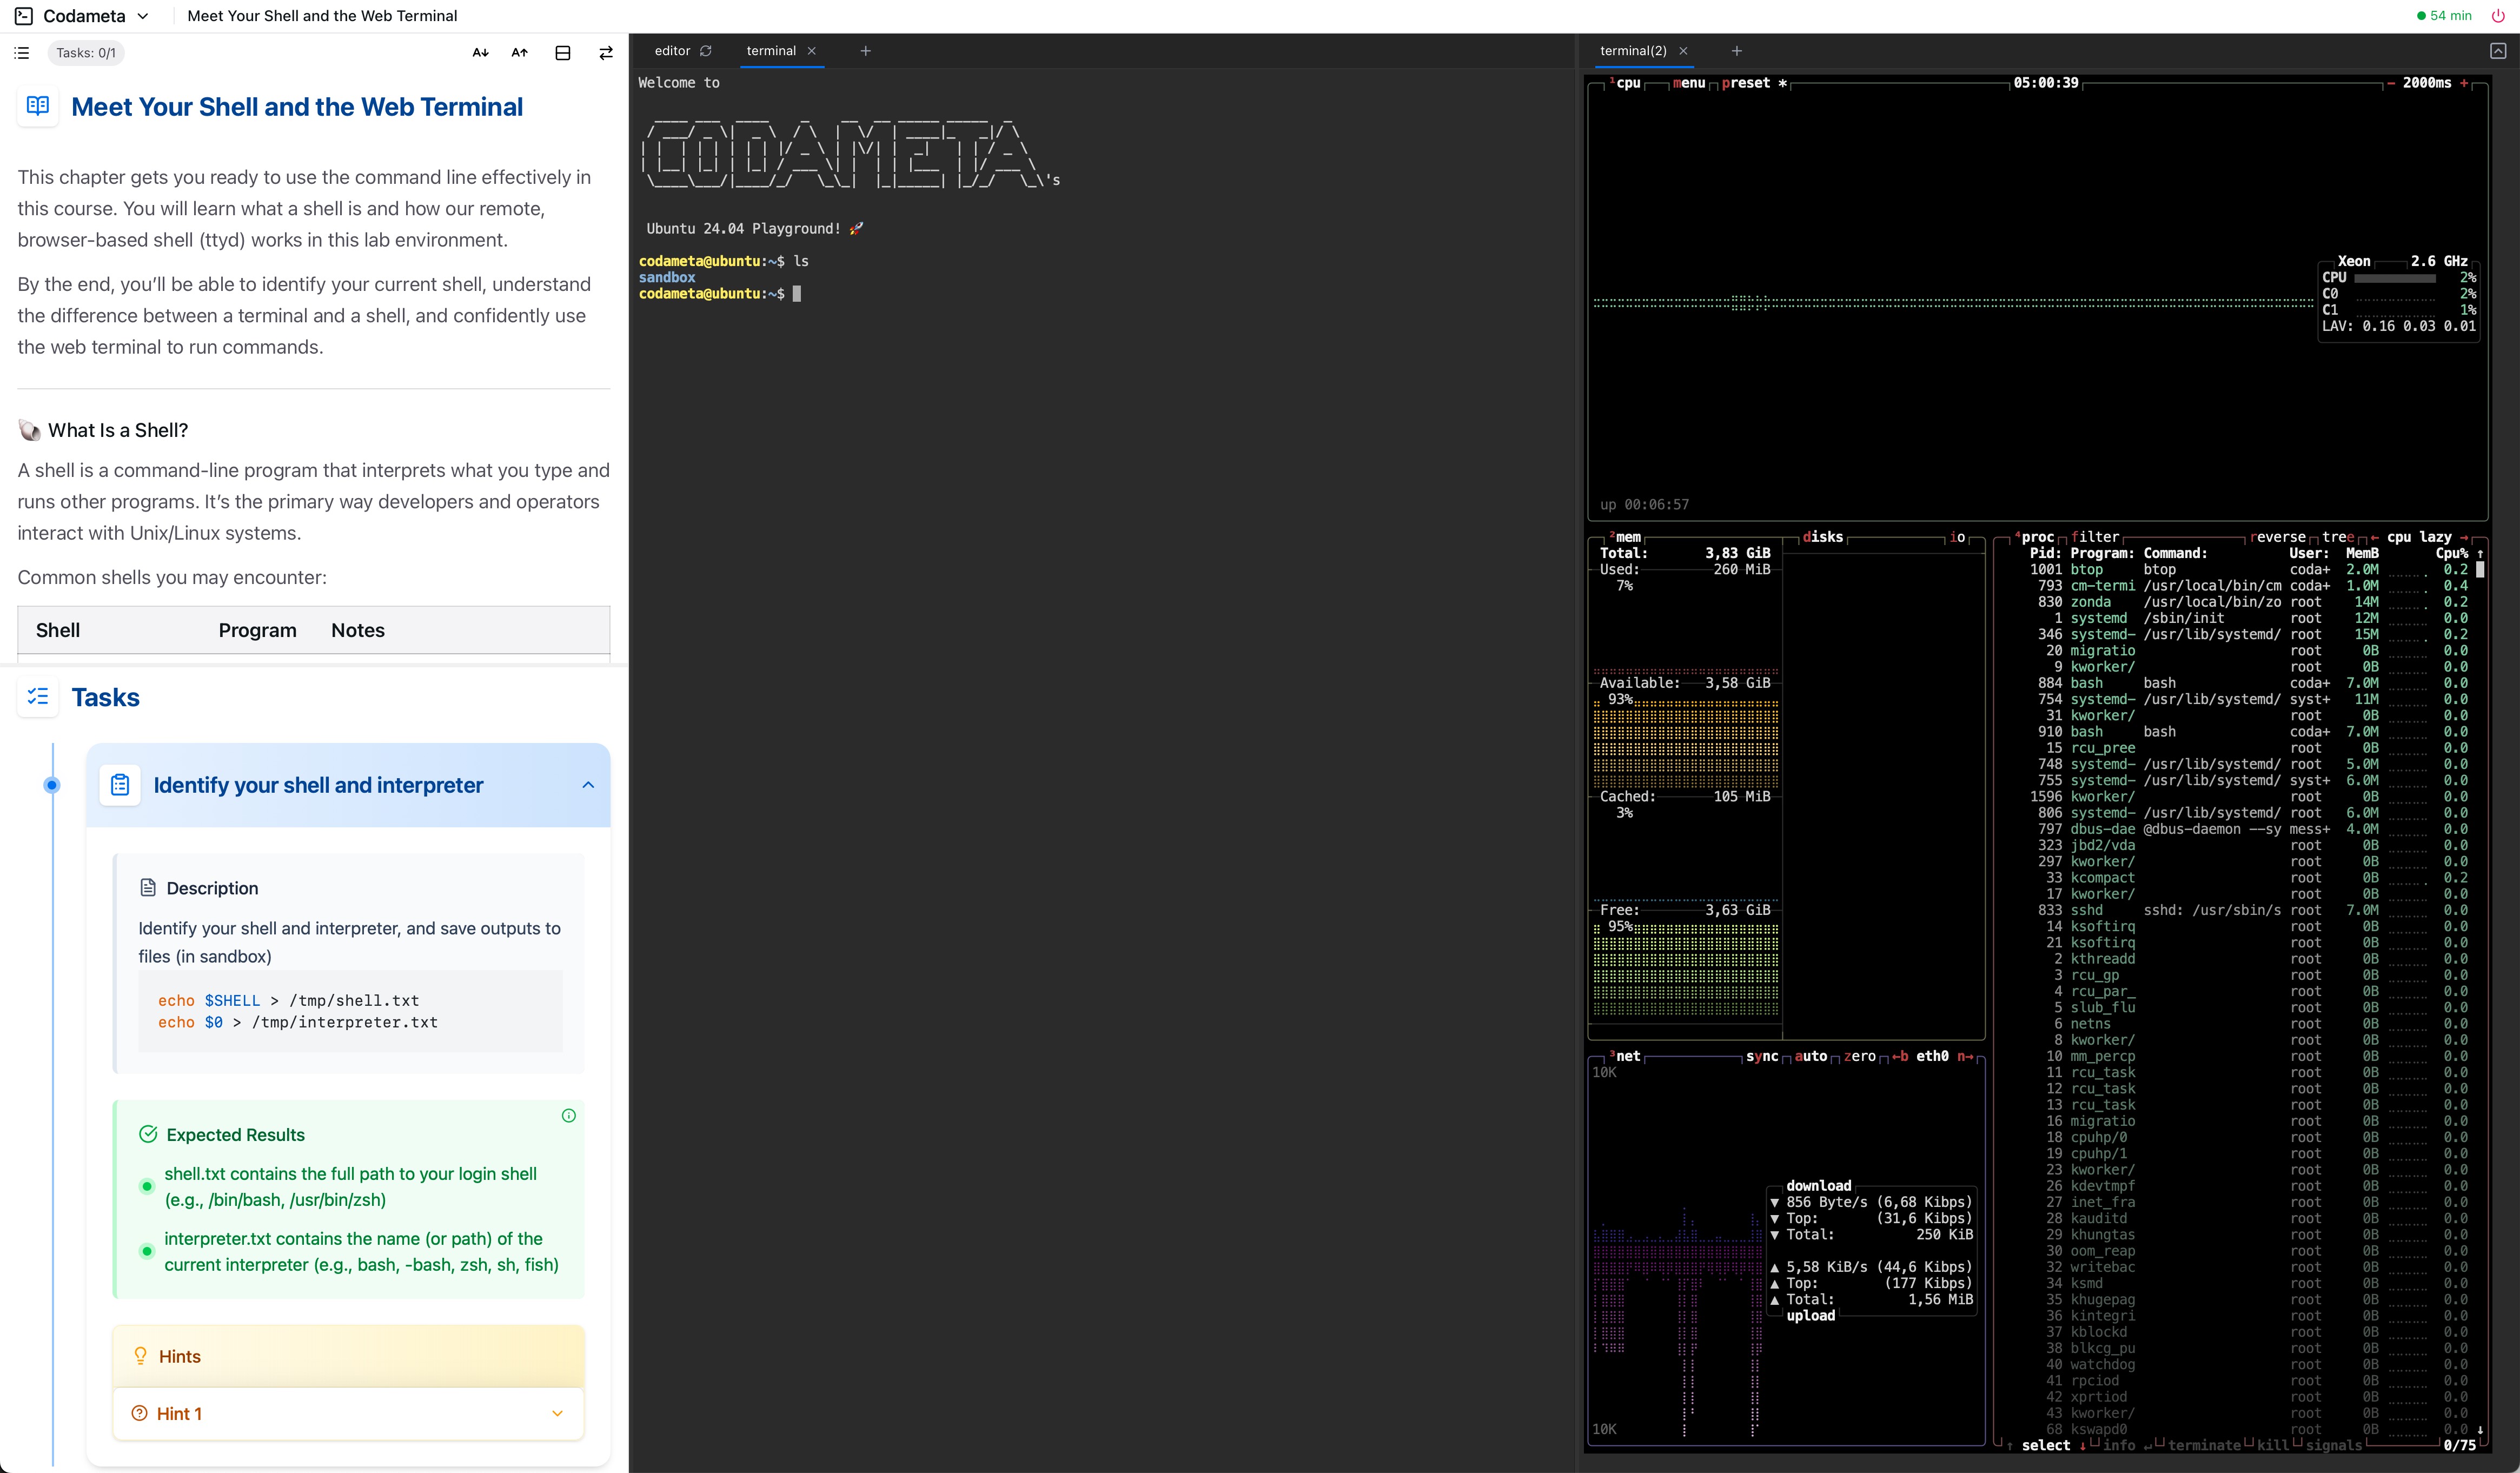Switch to the editor tab
This screenshot has height=1473, width=2520.
tap(672, 51)
